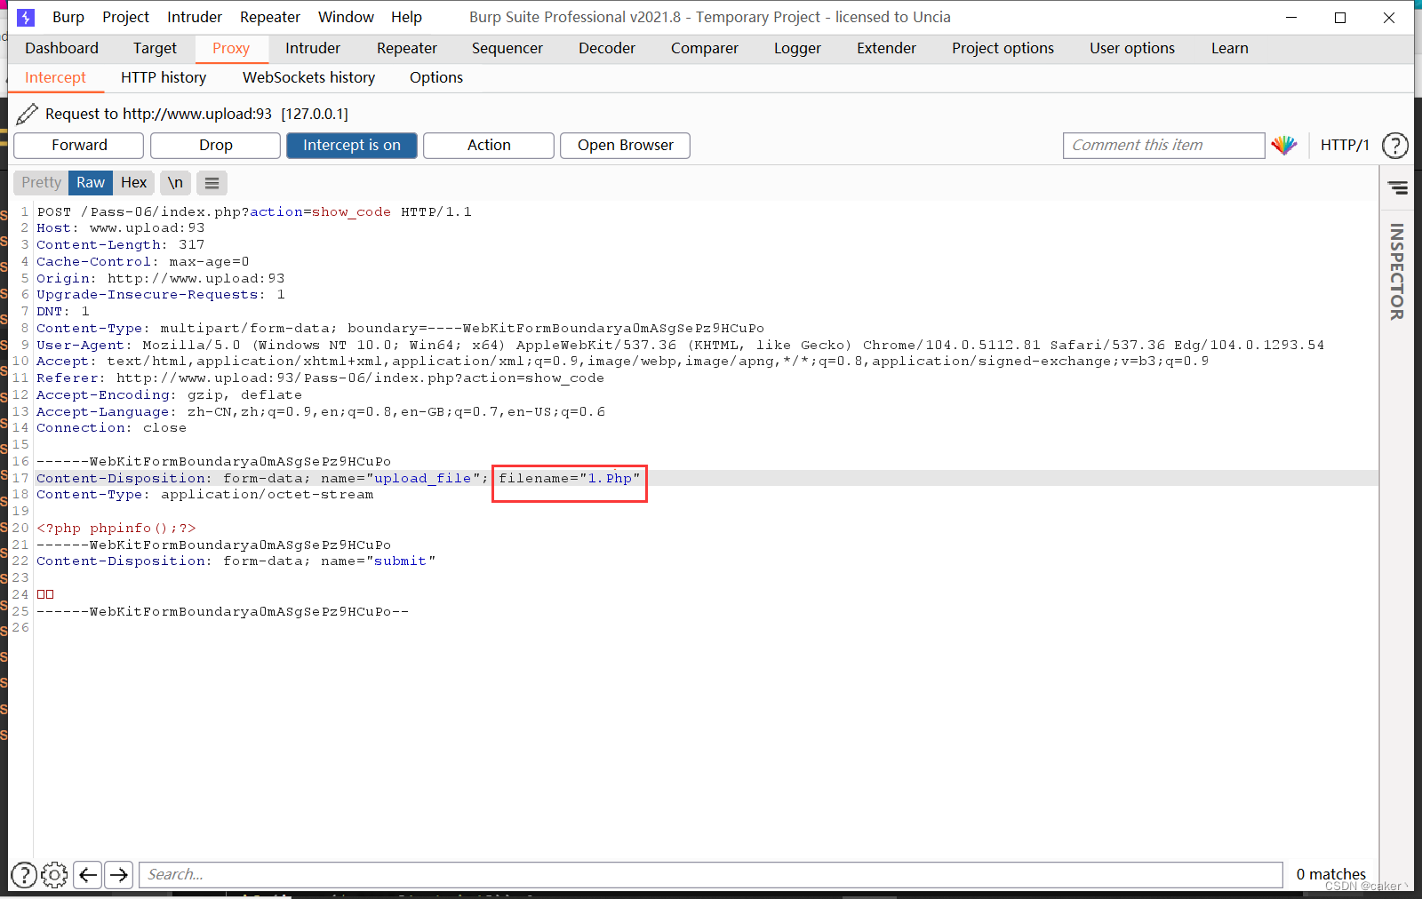Switch to Pretty view

(41, 183)
